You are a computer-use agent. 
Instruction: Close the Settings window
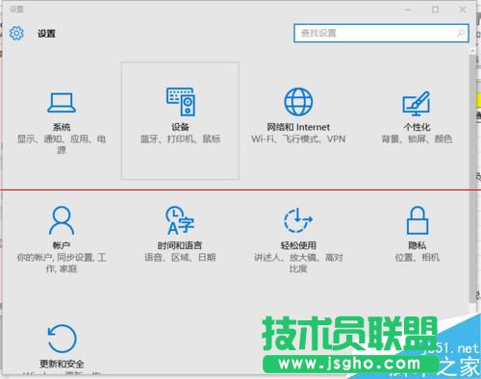tap(463, 10)
